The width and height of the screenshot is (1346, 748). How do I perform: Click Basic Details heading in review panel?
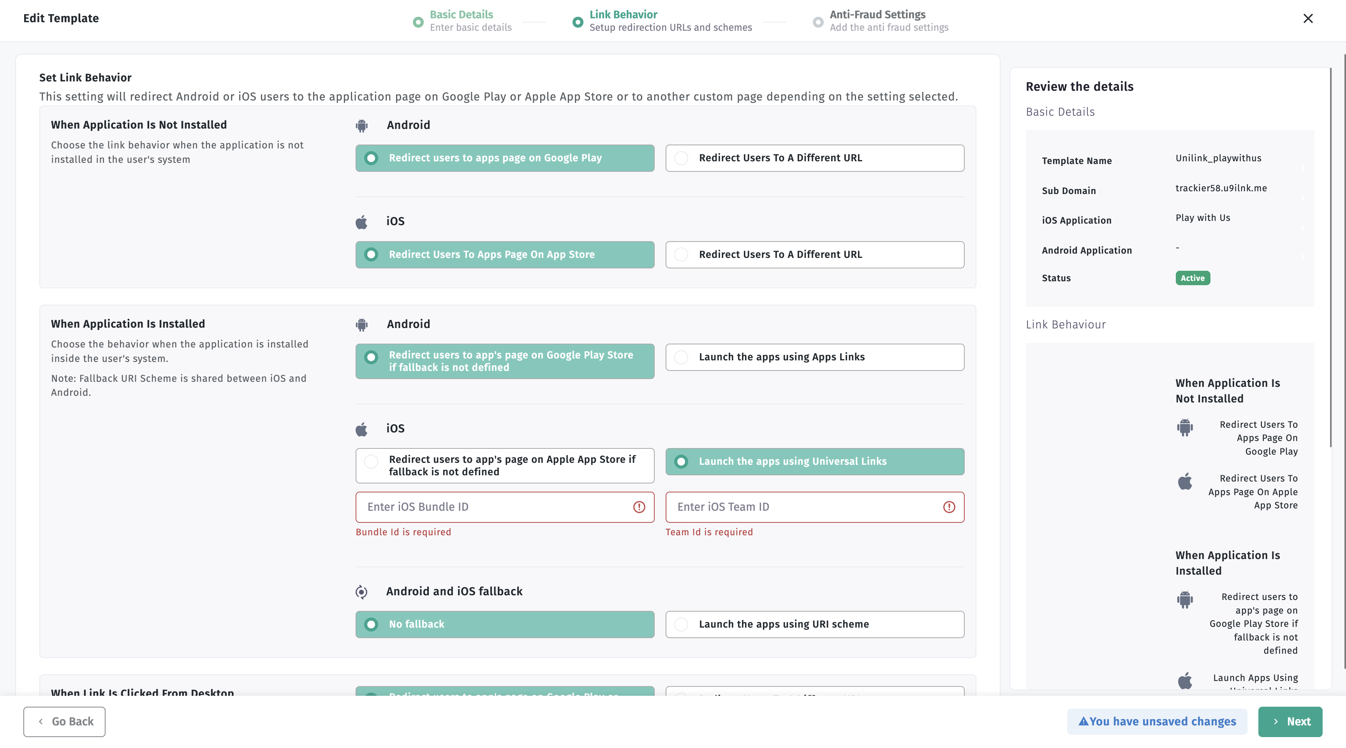[1060, 112]
